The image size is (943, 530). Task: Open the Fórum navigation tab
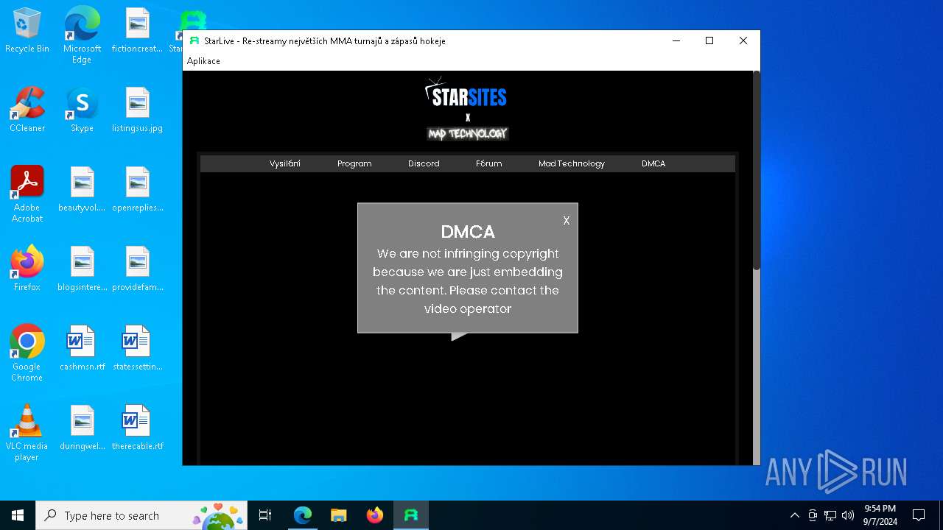489,163
